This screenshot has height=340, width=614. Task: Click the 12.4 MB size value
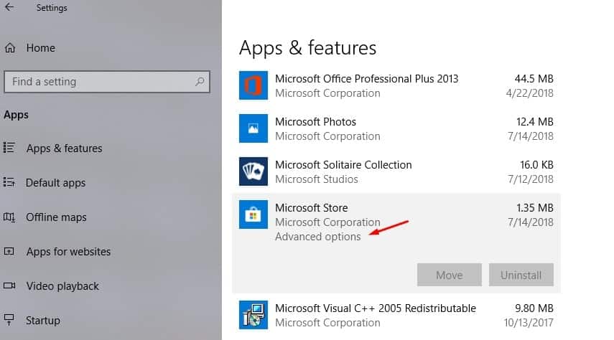click(534, 122)
